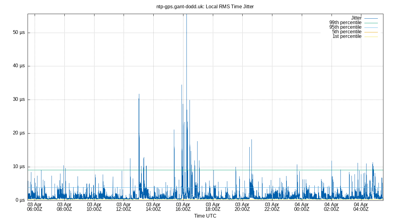Image resolution: width=411 pixels, height=220 pixels.
Task: Click the 0 µs axis origin label
Action: coord(20,200)
